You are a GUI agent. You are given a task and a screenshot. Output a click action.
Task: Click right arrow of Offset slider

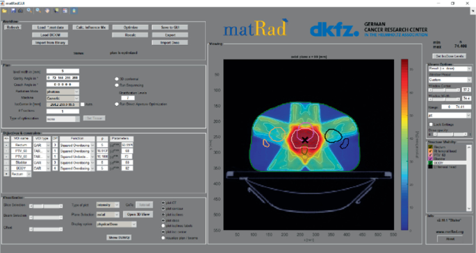pos(61,229)
